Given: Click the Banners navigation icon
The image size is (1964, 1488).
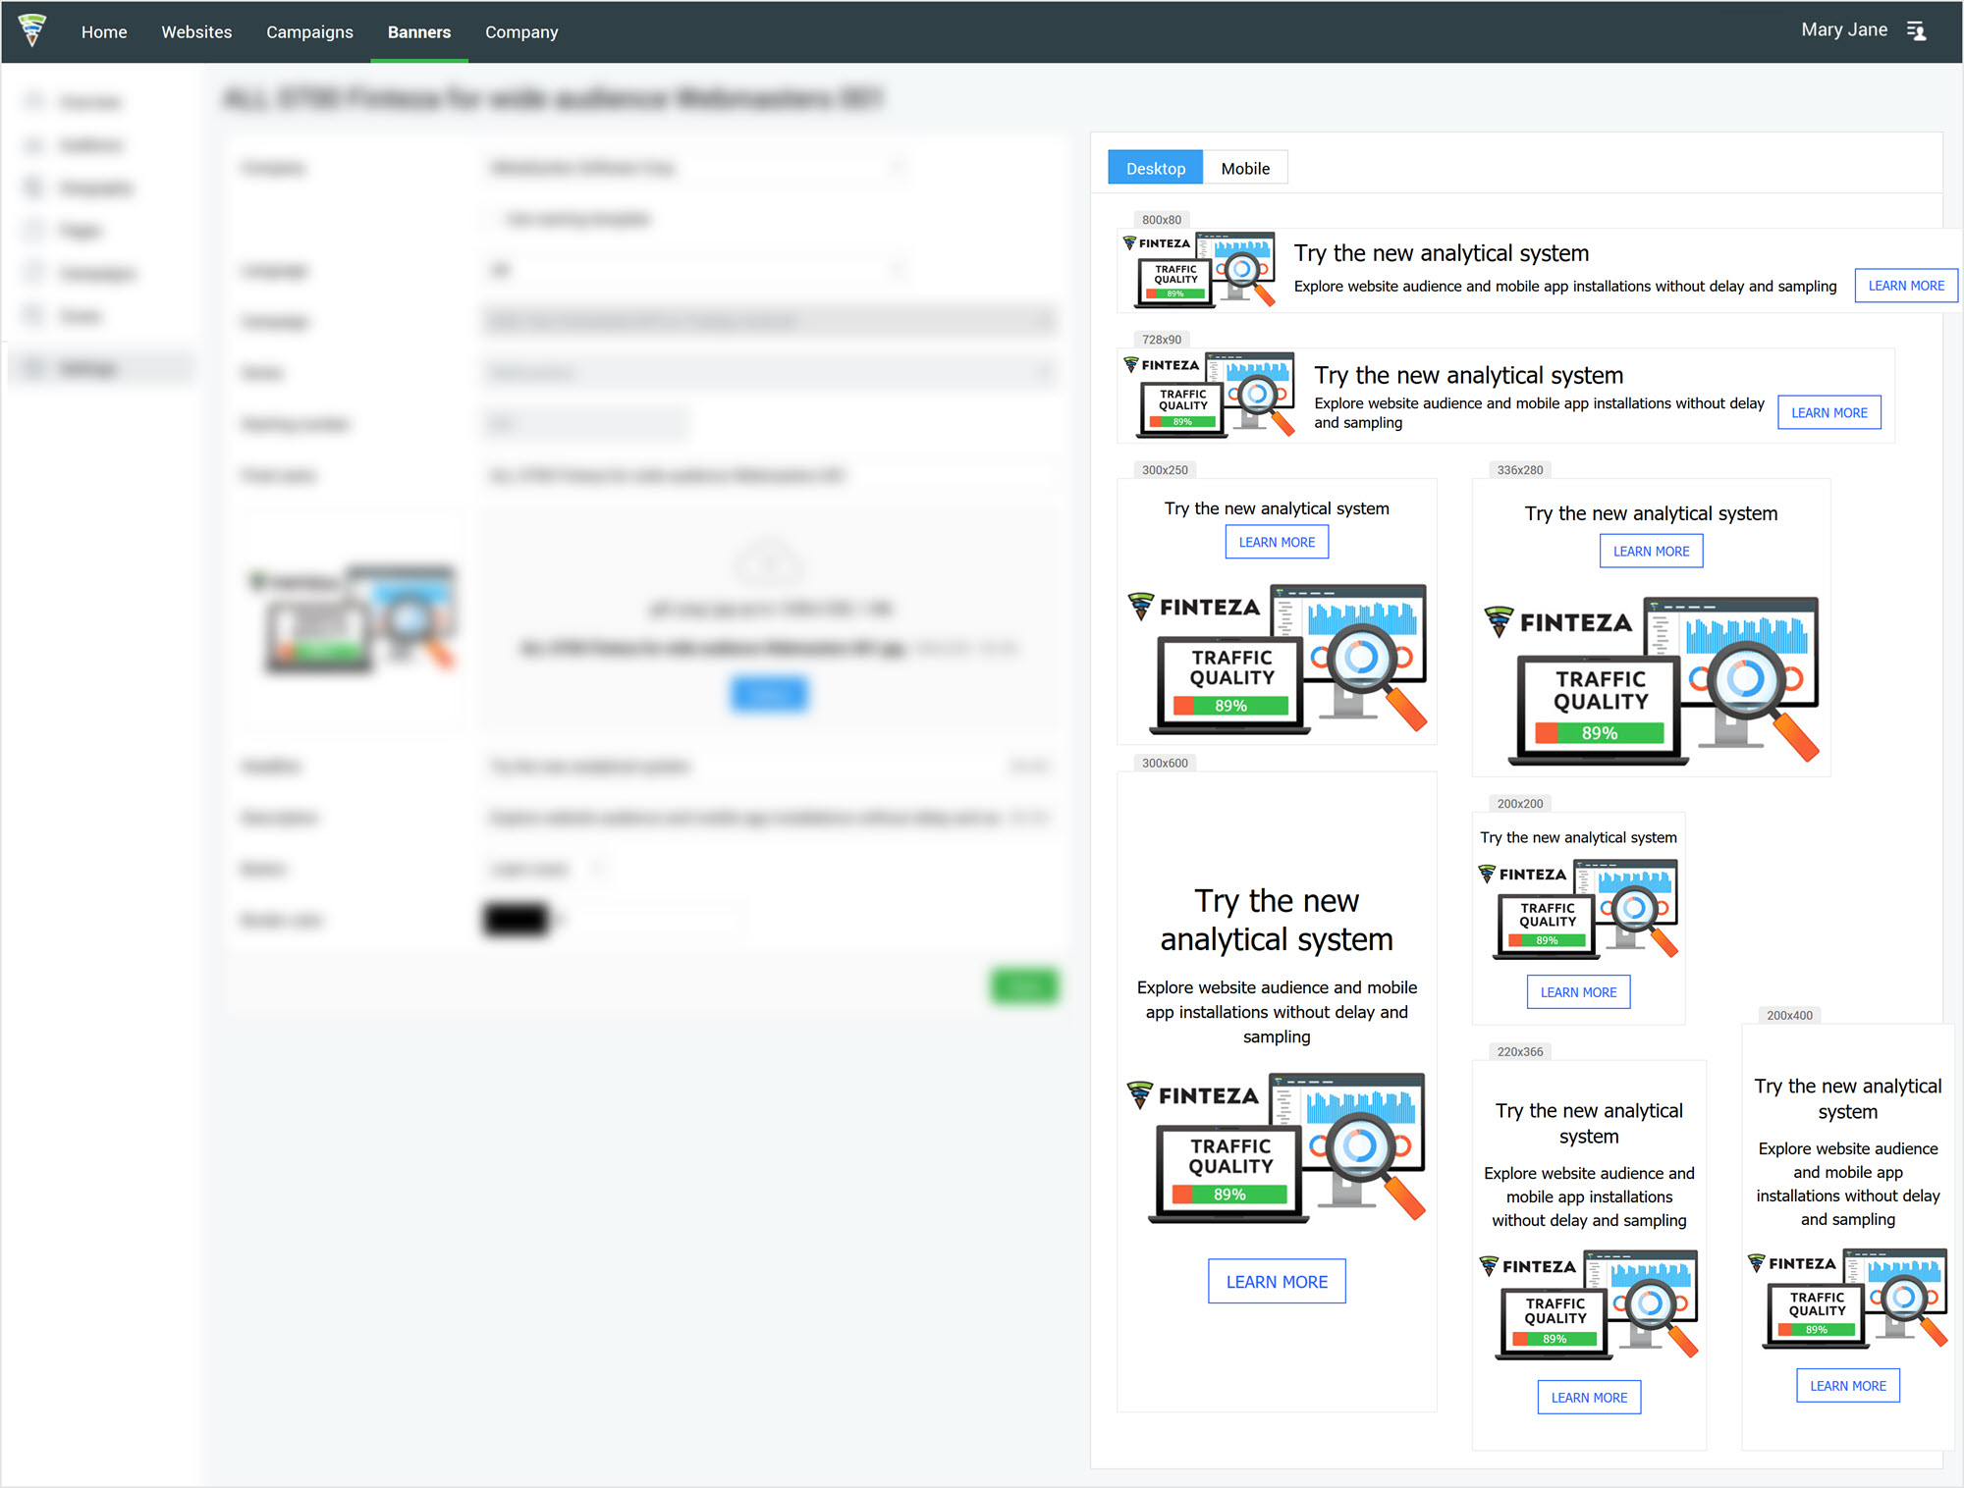Looking at the screenshot, I should tap(417, 31).
